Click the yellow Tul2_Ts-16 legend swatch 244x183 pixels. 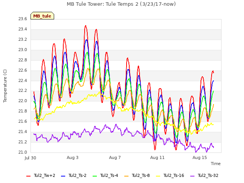pyautogui.click(x=158, y=176)
